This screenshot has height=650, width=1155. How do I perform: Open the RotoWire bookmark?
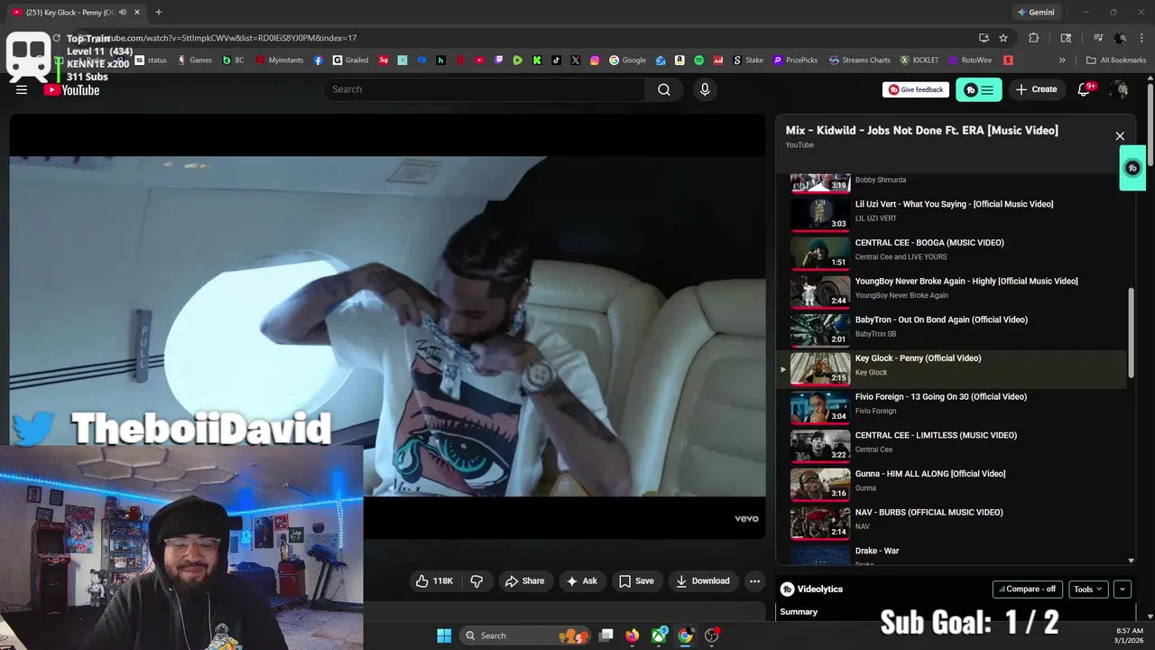(x=969, y=60)
